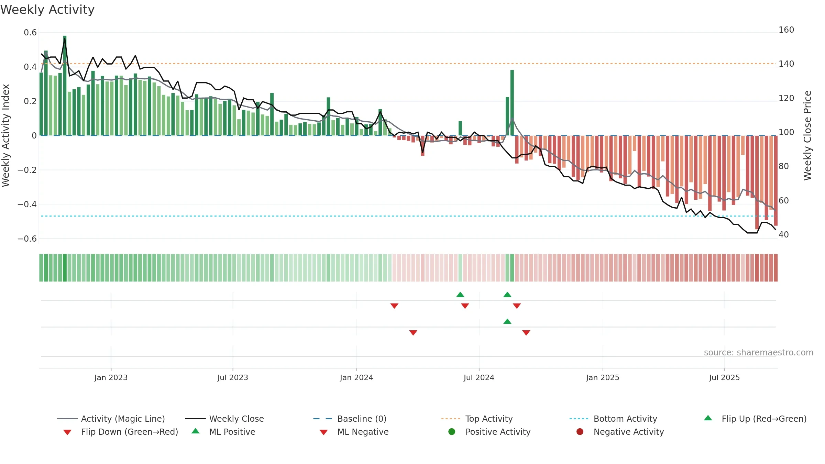825x464 pixels.
Task: Click the Activity Magic Line grey legend line
Action: (x=67, y=419)
